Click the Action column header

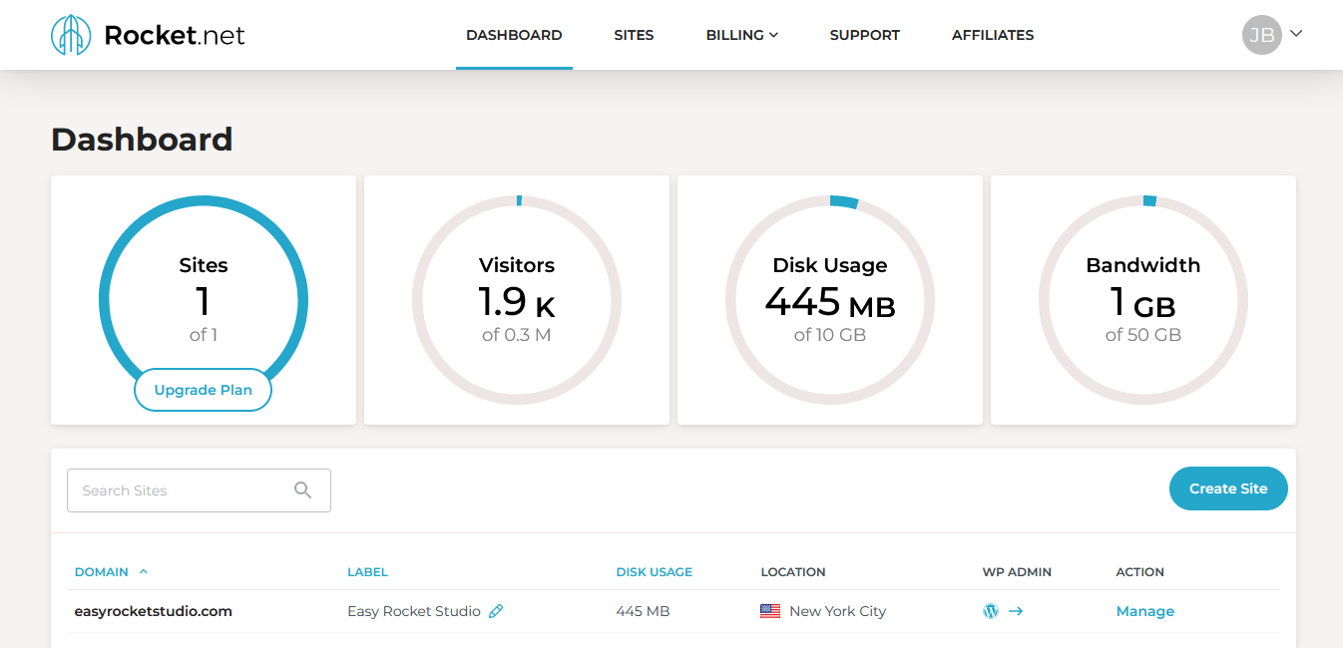coord(1140,572)
